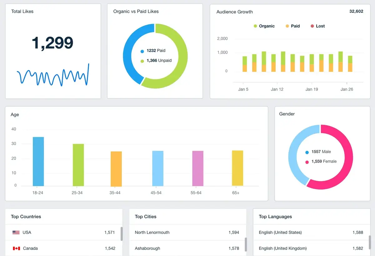
Task: Select the 1,559 Female legend entry
Action: point(321,161)
